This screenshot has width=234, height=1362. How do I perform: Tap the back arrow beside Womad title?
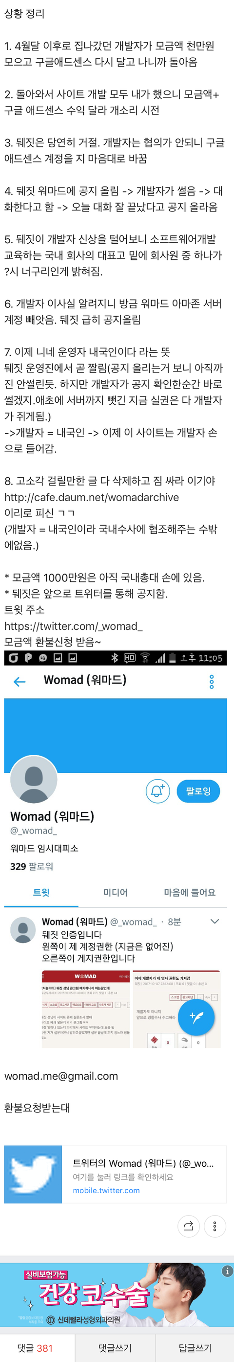[x=19, y=682]
